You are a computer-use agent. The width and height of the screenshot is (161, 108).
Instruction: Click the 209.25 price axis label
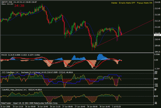pyautogui.click(x=157, y=52)
